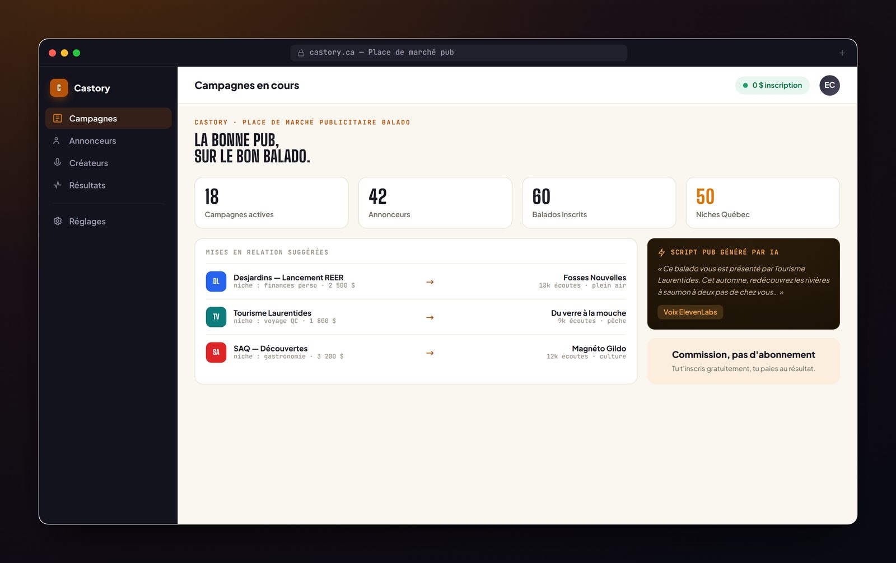Viewport: 896px width, 563px height.
Task: Click the arrow in the Desjardins row
Action: point(430,282)
